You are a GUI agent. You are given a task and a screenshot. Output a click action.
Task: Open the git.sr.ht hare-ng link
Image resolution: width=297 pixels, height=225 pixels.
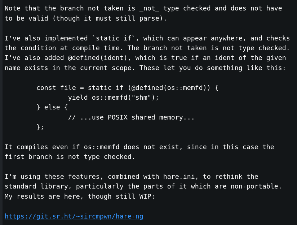pos(74,216)
